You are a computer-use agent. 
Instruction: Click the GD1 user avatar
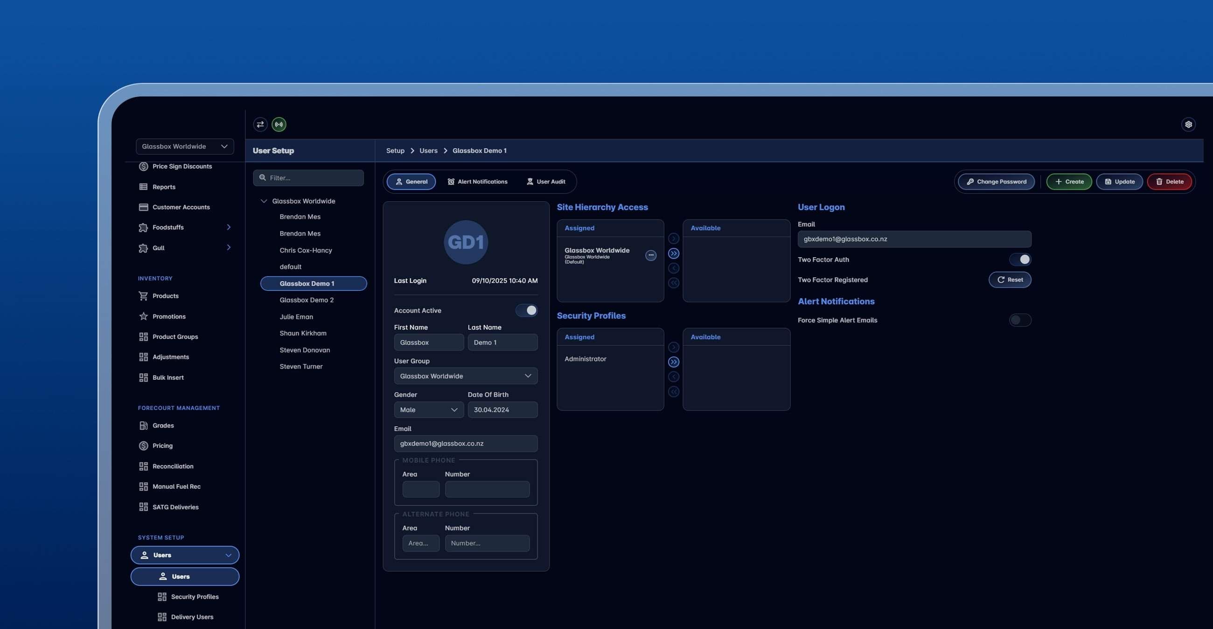466,243
